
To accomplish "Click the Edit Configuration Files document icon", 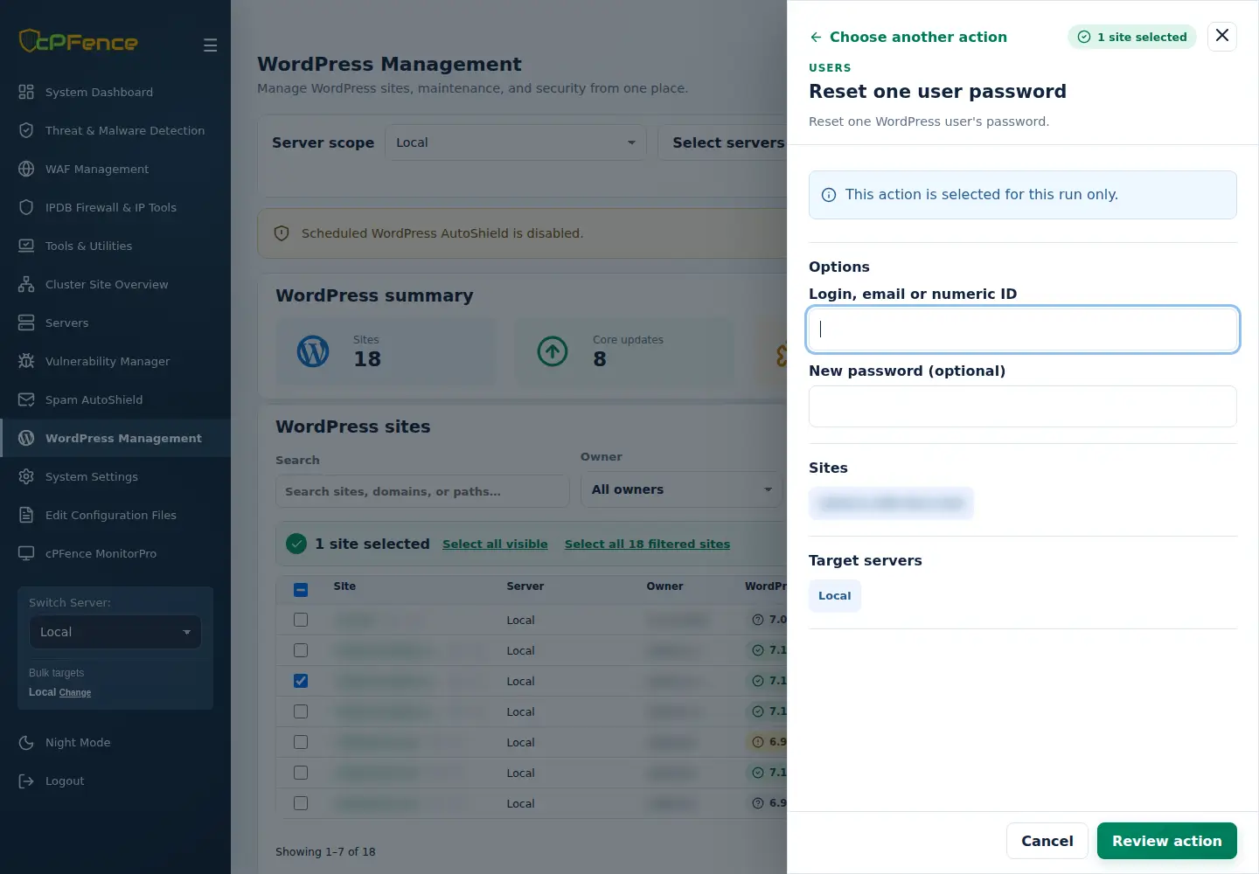I will [x=26, y=515].
